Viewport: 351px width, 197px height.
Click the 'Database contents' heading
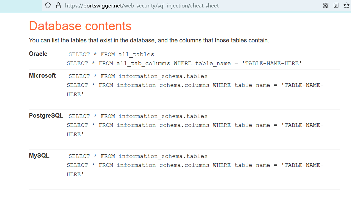click(x=80, y=26)
